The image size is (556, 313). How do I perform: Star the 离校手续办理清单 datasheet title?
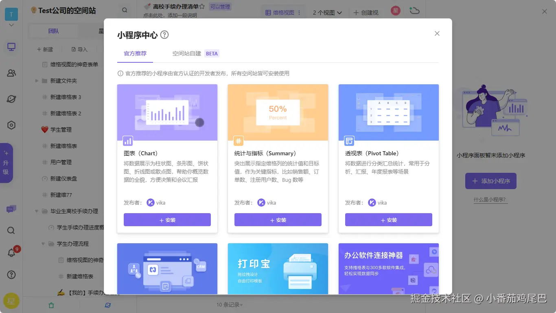tap(202, 7)
